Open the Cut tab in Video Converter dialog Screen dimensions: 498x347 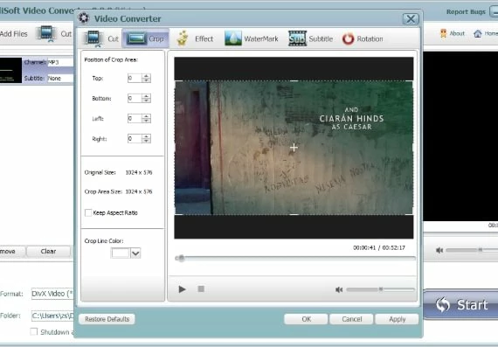click(101, 38)
